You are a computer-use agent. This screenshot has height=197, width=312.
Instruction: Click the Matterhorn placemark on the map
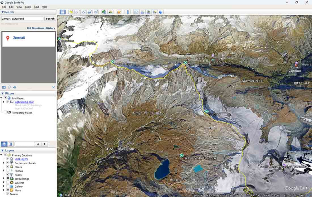[185, 62]
